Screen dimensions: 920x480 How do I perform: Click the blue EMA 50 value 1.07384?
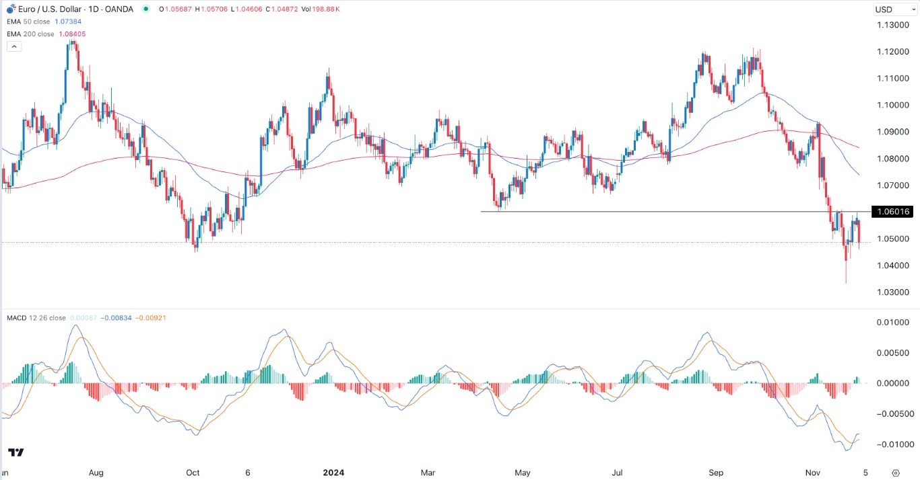click(66, 22)
